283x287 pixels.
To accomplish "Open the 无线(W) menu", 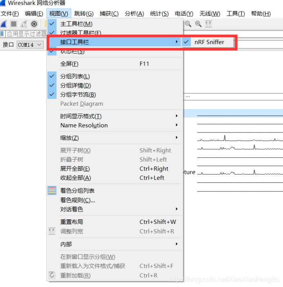I will [x=210, y=14].
